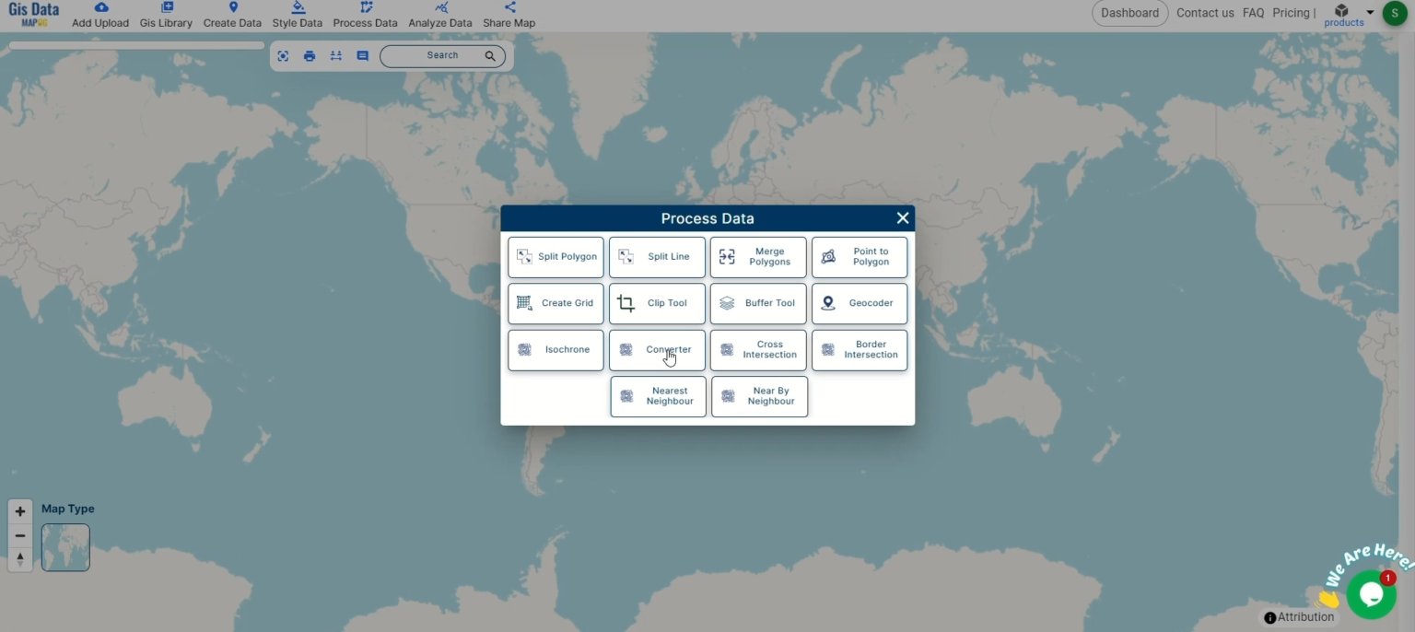The image size is (1415, 632).
Task: Select Nearest Neighbour tool
Action: click(658, 396)
